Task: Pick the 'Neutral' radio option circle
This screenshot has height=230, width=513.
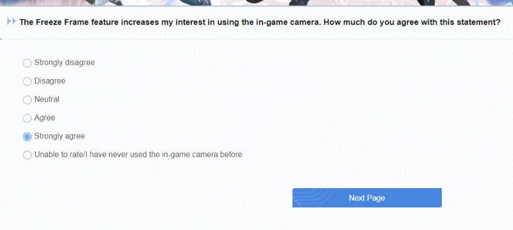Action: tap(27, 100)
